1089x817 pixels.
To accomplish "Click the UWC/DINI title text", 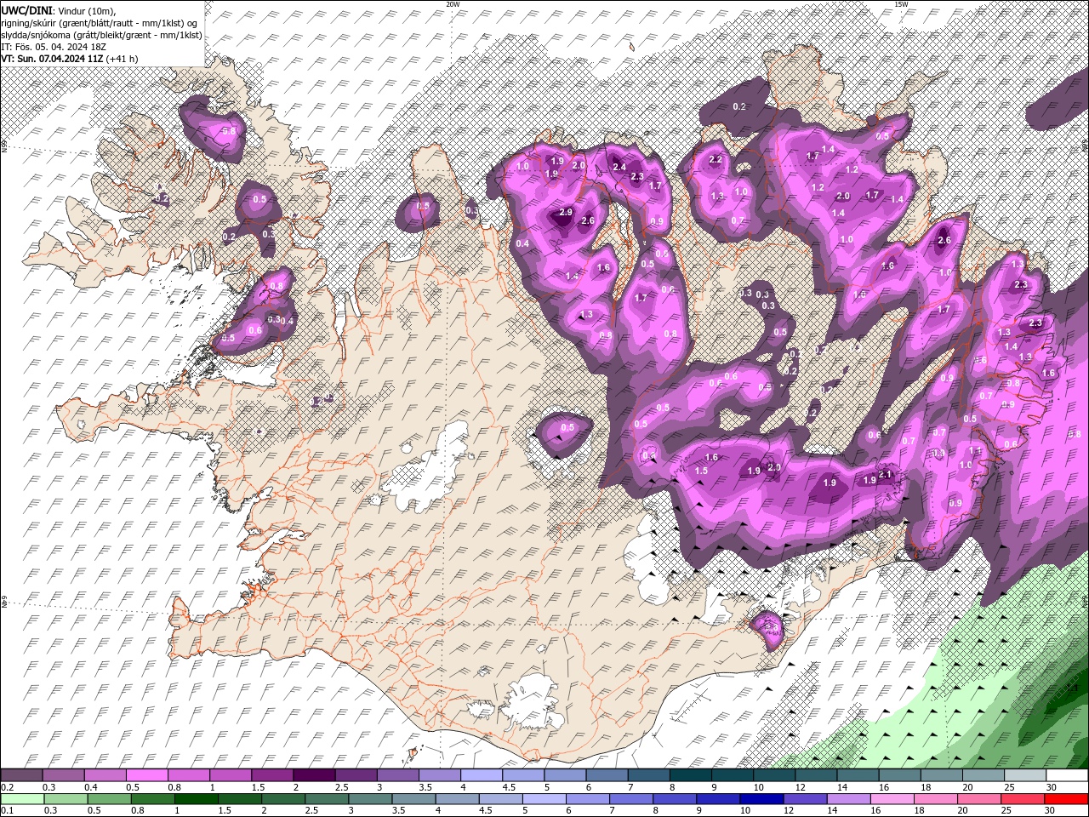I will (x=28, y=9).
